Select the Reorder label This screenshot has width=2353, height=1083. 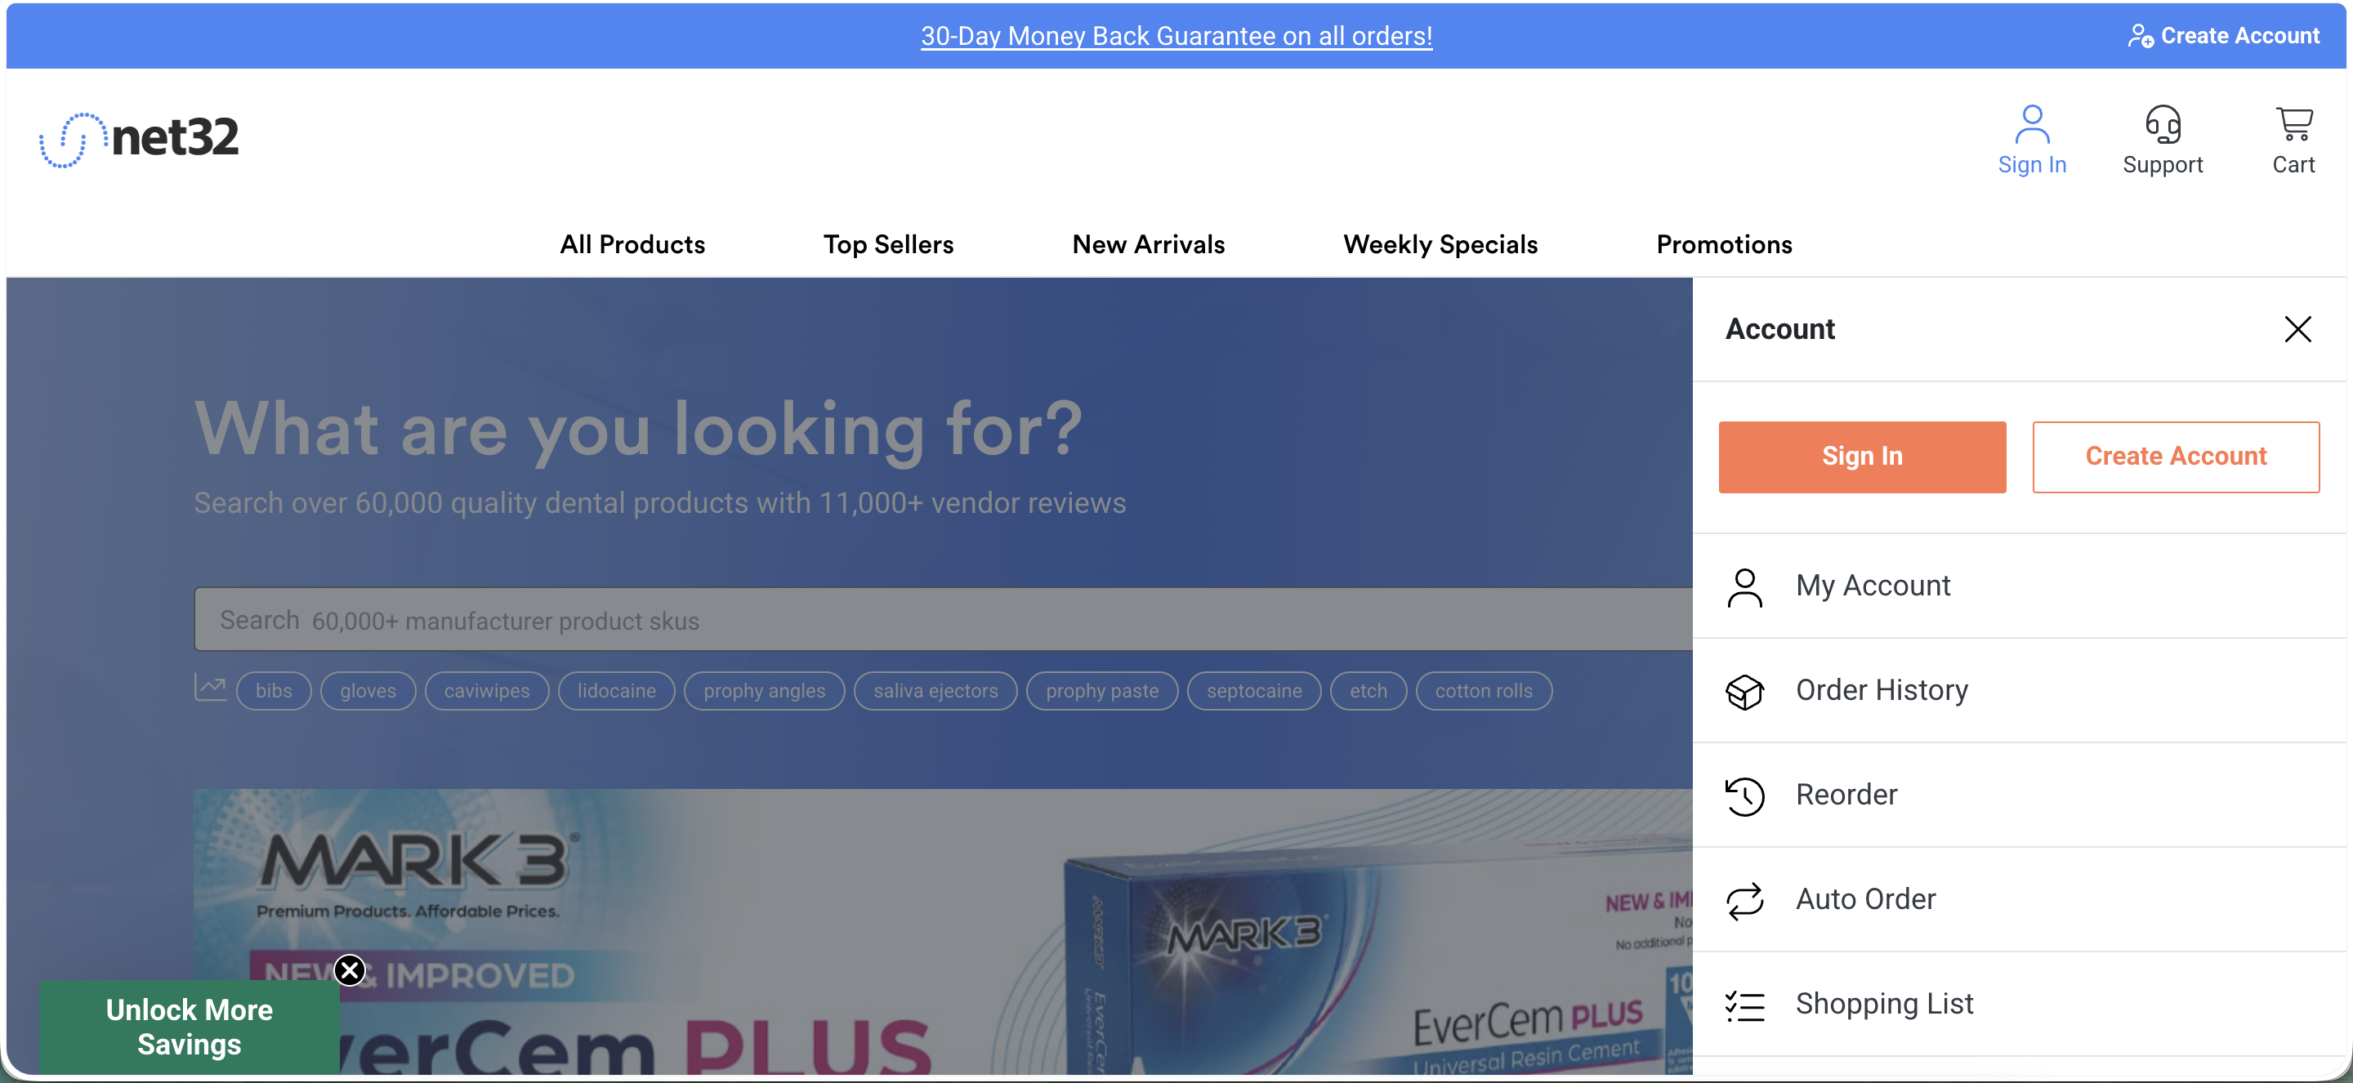(1846, 796)
